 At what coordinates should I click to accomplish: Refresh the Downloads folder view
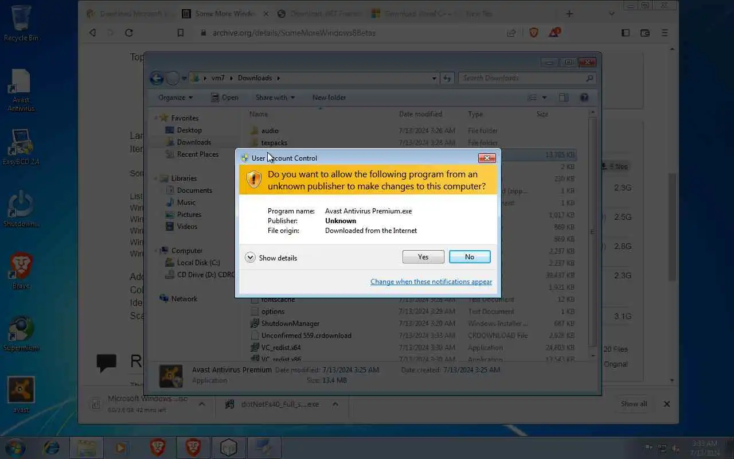point(447,78)
